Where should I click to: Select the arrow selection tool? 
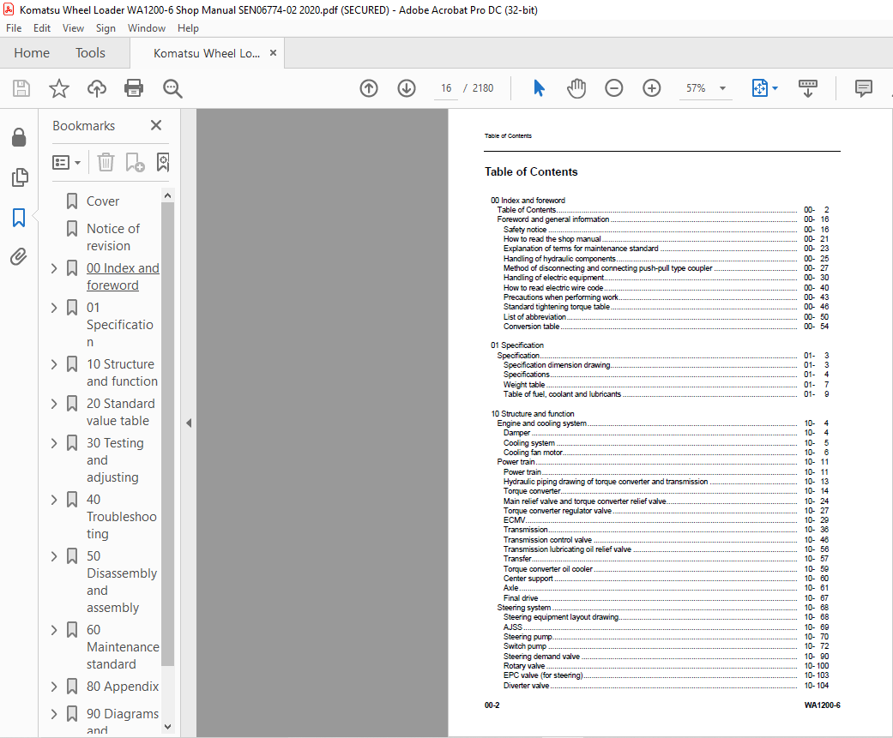pos(539,88)
